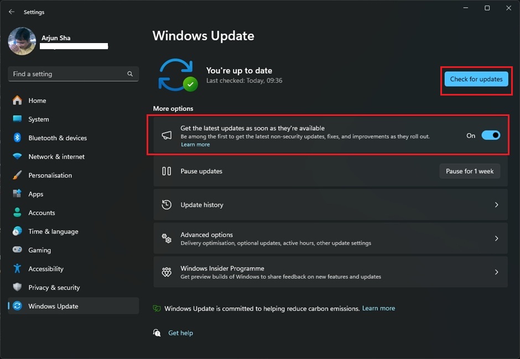Screen dimensions: 520x359
Task: Click the Advanced options gears icon
Action: [167, 238]
